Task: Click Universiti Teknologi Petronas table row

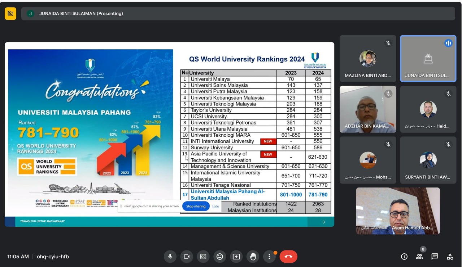Action: click(256, 123)
